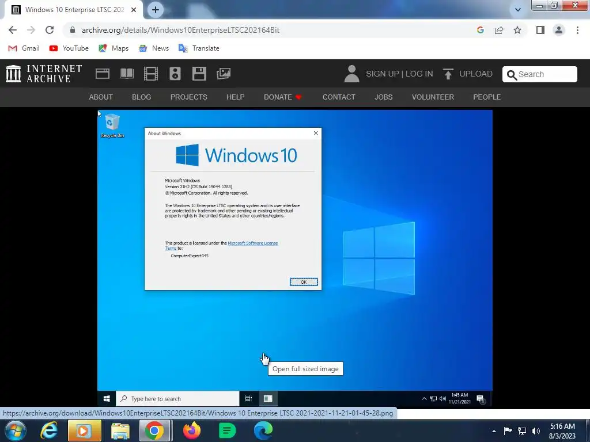
Task: Open the Internet Archive Texts (book) icon
Action: 126,74
